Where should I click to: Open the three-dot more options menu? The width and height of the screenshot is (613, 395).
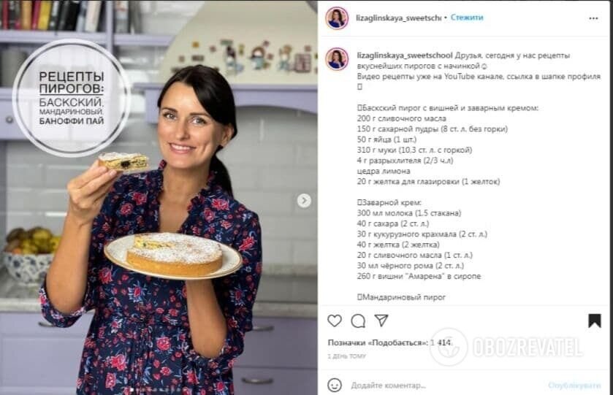click(593, 18)
